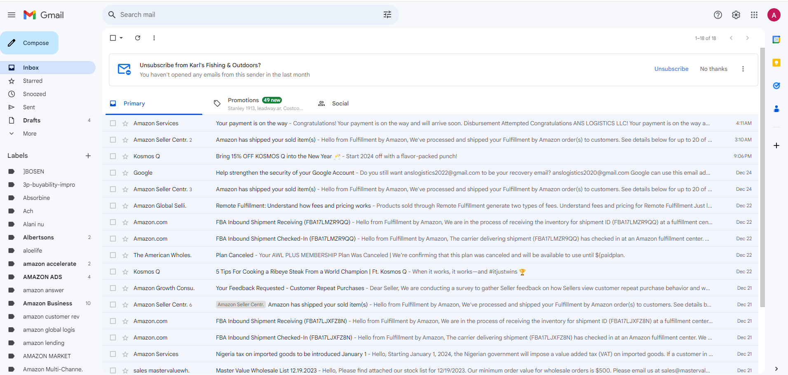Open the Remote Fulfillment fees email
788x375 pixels.
[x=430, y=206]
